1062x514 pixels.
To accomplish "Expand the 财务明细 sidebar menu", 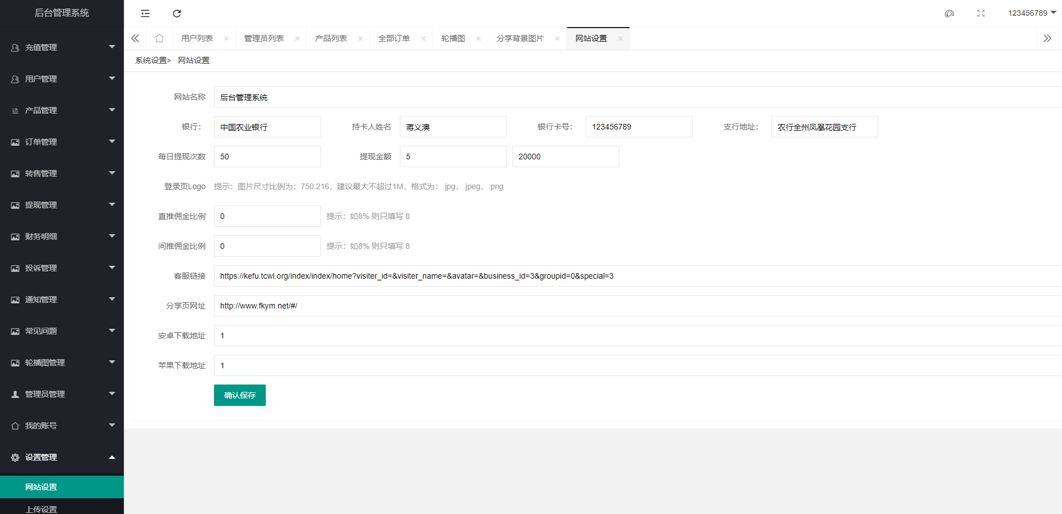I will pos(62,236).
